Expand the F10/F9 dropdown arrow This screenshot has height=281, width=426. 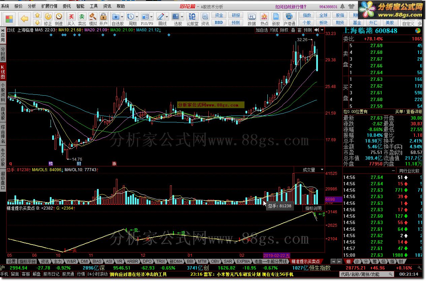[152, 16]
